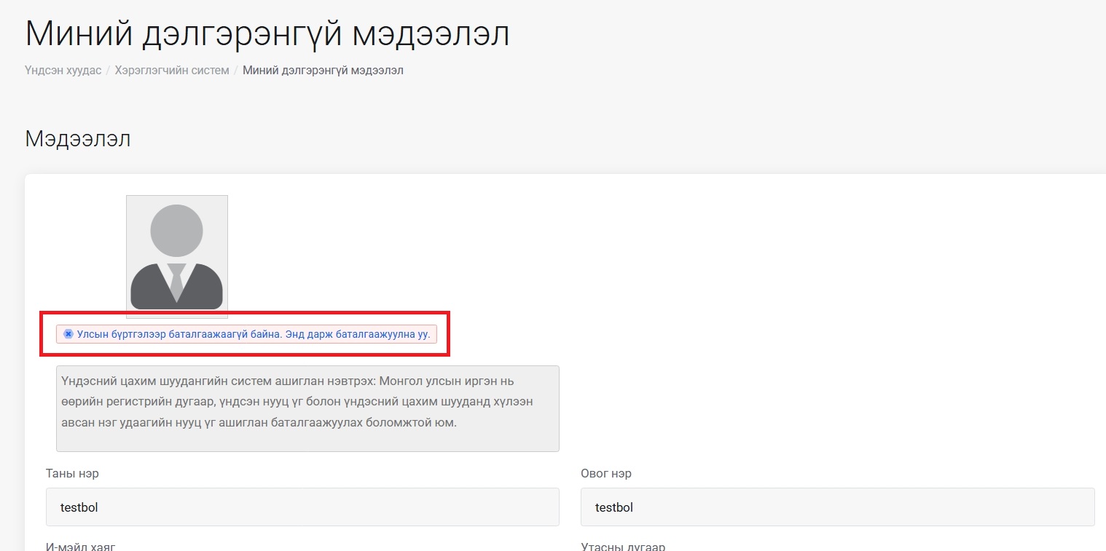Click the blue error icon in the verification alert
Screen dimensions: 1106x551
(68, 334)
